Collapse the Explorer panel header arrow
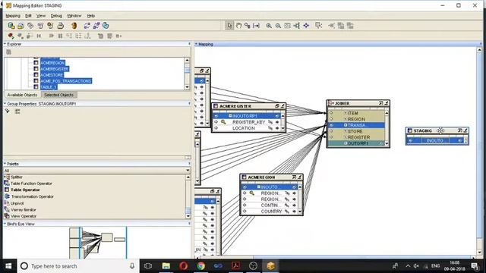This screenshot has width=486, height=273. [x=5, y=44]
